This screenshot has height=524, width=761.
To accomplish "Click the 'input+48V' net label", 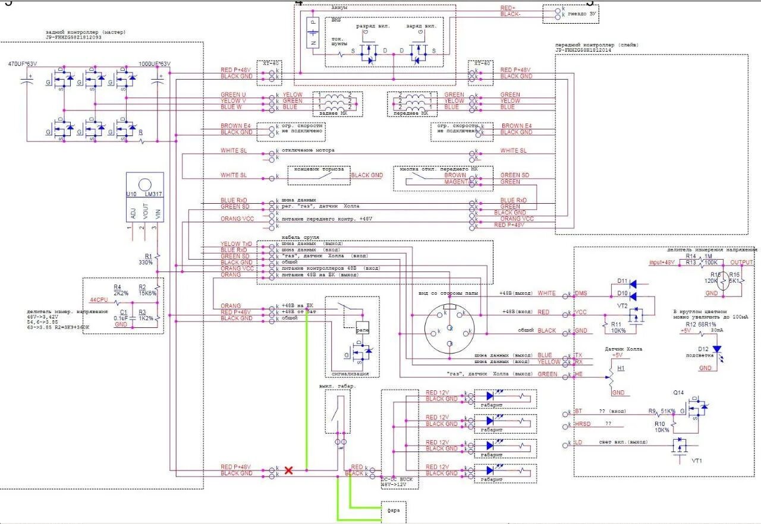I will pos(663,262).
